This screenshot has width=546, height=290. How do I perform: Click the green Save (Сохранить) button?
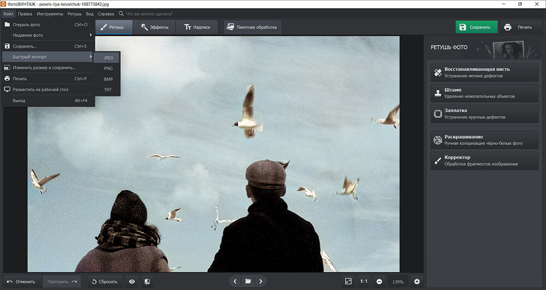(476, 27)
